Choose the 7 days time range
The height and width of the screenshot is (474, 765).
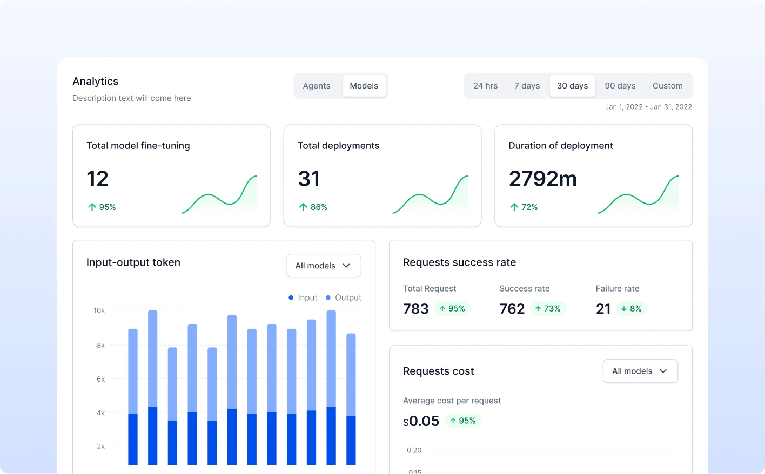527,86
